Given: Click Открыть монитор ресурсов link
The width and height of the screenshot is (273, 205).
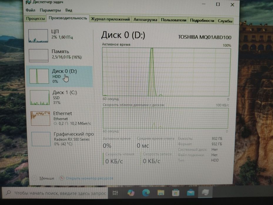Looking at the screenshot, I should (x=86, y=178).
